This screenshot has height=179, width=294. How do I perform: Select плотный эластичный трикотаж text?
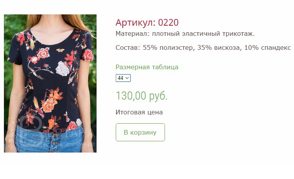point(203,34)
